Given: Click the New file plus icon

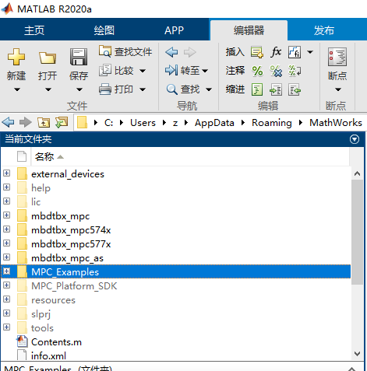Looking at the screenshot, I should click(16, 57).
